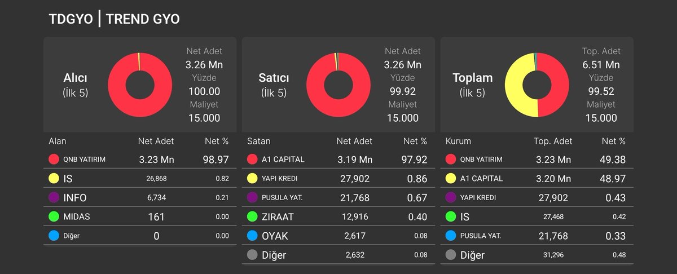Click the blue dot beside PUSULA YAT. in Kurum list

[x=451, y=236]
